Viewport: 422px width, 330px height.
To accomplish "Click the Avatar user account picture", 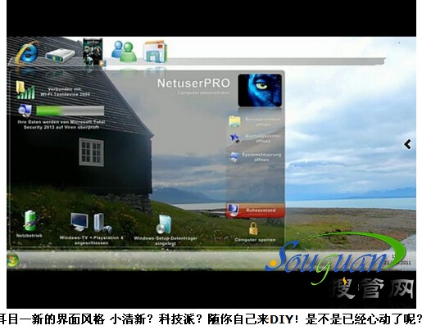I will 260,90.
